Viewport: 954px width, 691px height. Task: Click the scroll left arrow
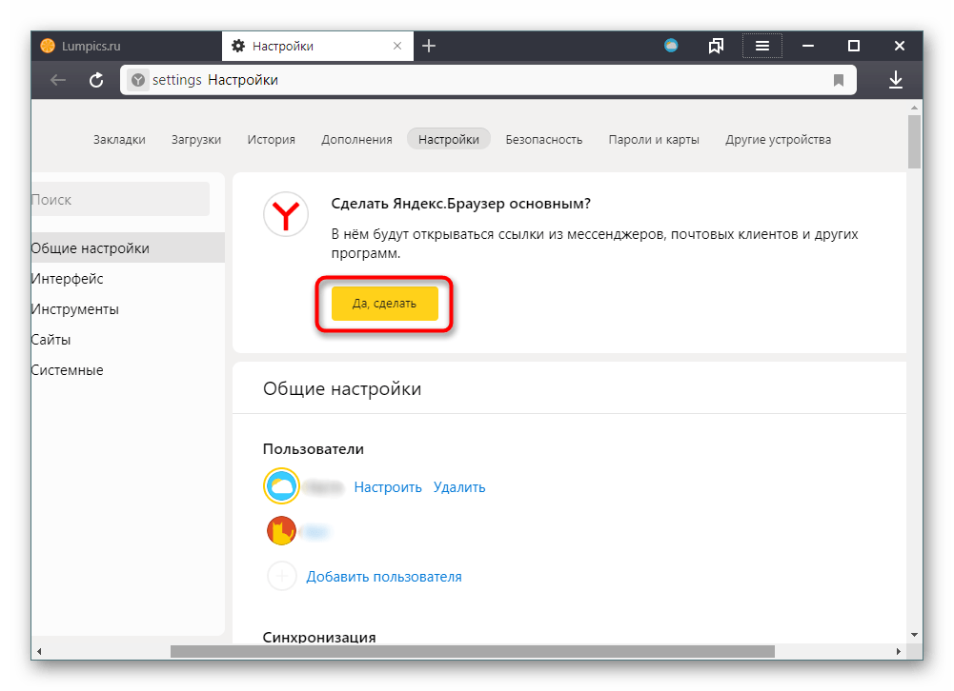[x=39, y=651]
